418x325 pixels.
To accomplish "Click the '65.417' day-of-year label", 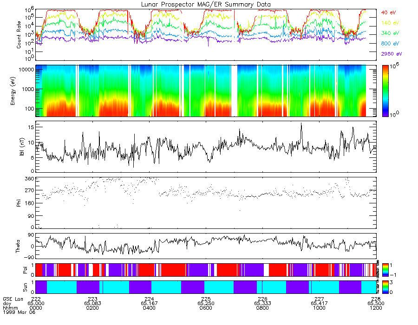I will [x=320, y=304].
